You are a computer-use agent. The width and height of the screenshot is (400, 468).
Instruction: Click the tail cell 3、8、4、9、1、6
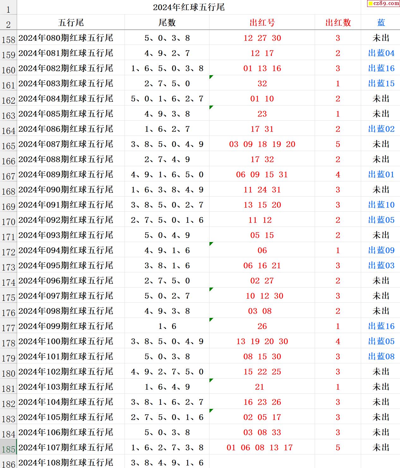pos(167,462)
